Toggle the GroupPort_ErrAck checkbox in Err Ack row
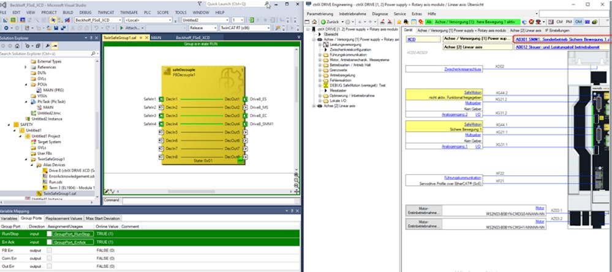 (49, 242)
